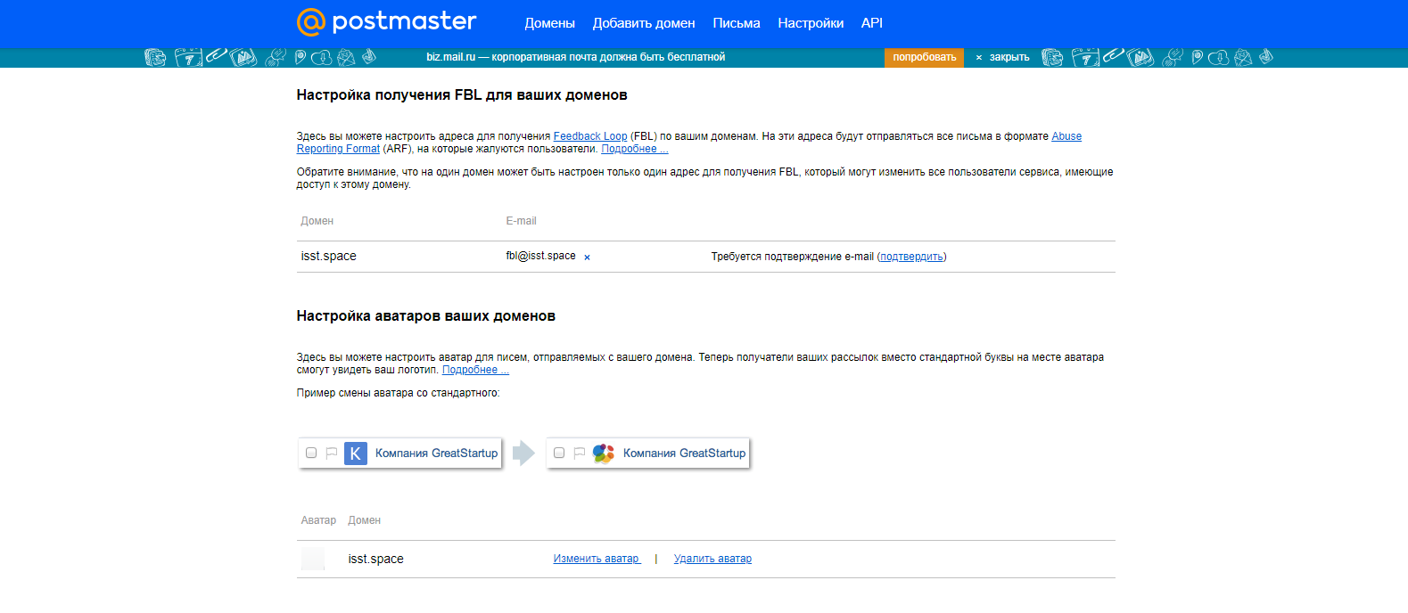The height and width of the screenshot is (613, 1408).
Task: Check the box beside colorful logo example
Action: (559, 454)
